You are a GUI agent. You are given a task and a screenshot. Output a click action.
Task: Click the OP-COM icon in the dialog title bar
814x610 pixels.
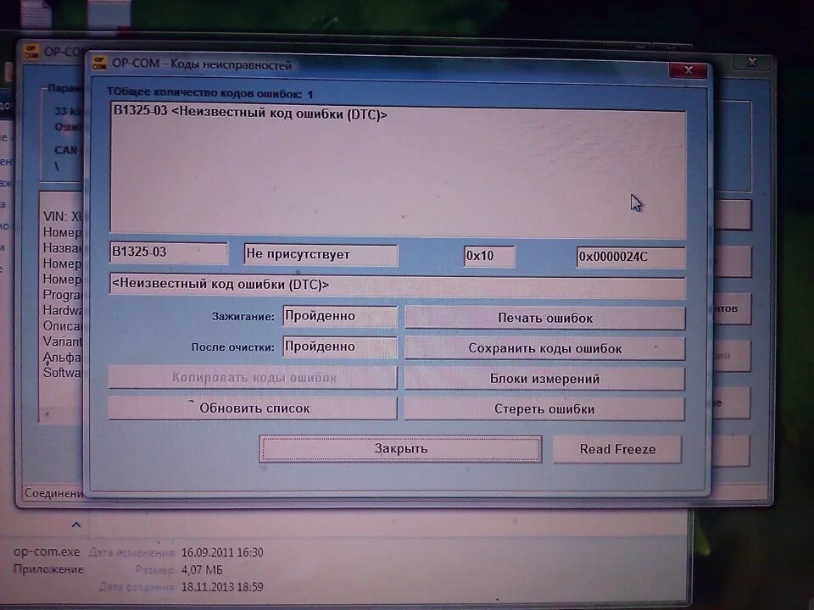pyautogui.click(x=99, y=63)
